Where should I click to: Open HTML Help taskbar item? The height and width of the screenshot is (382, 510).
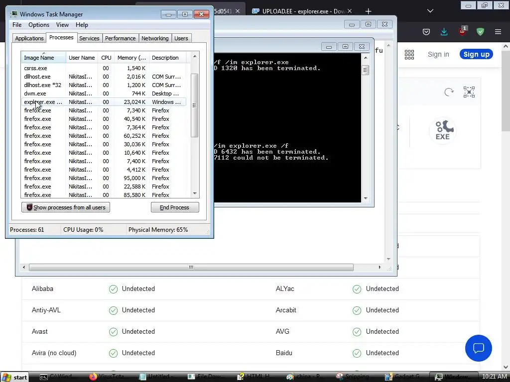(x=255, y=377)
